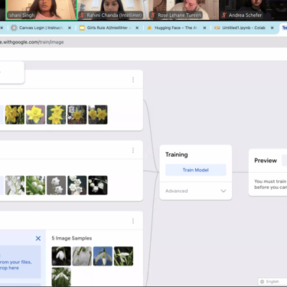Click the globe language icon
Screen dimensions: 287x287
[262, 282]
